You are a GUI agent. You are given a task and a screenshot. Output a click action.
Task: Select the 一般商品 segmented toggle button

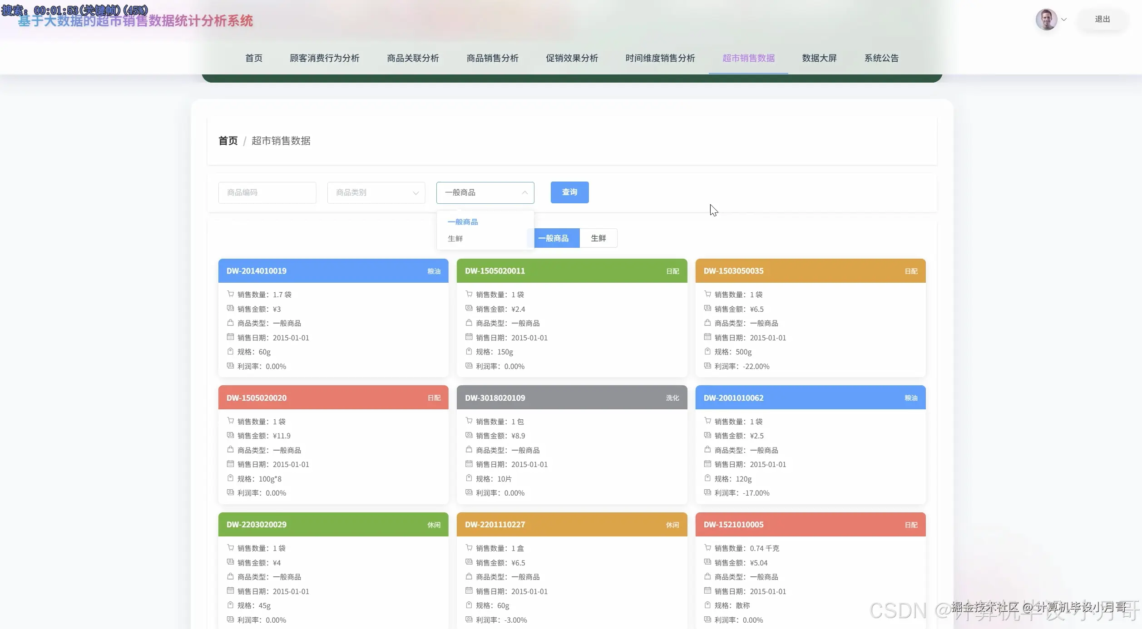[556, 238]
